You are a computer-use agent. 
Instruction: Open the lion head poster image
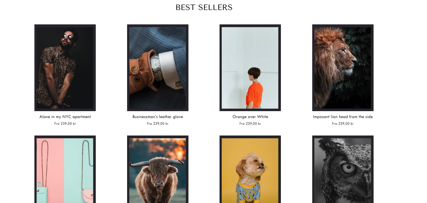click(x=343, y=68)
